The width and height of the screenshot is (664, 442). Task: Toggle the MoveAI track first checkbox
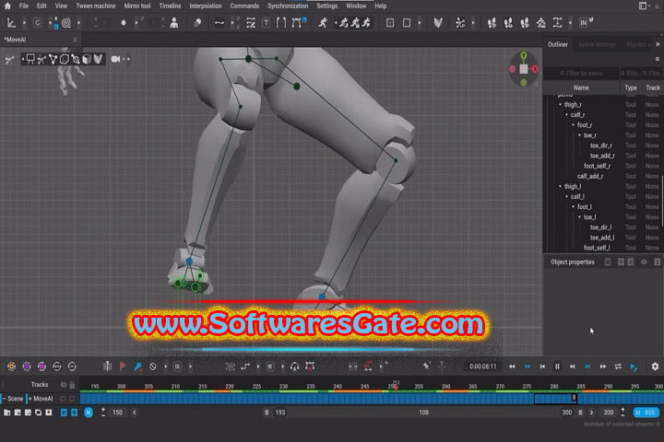point(63,399)
